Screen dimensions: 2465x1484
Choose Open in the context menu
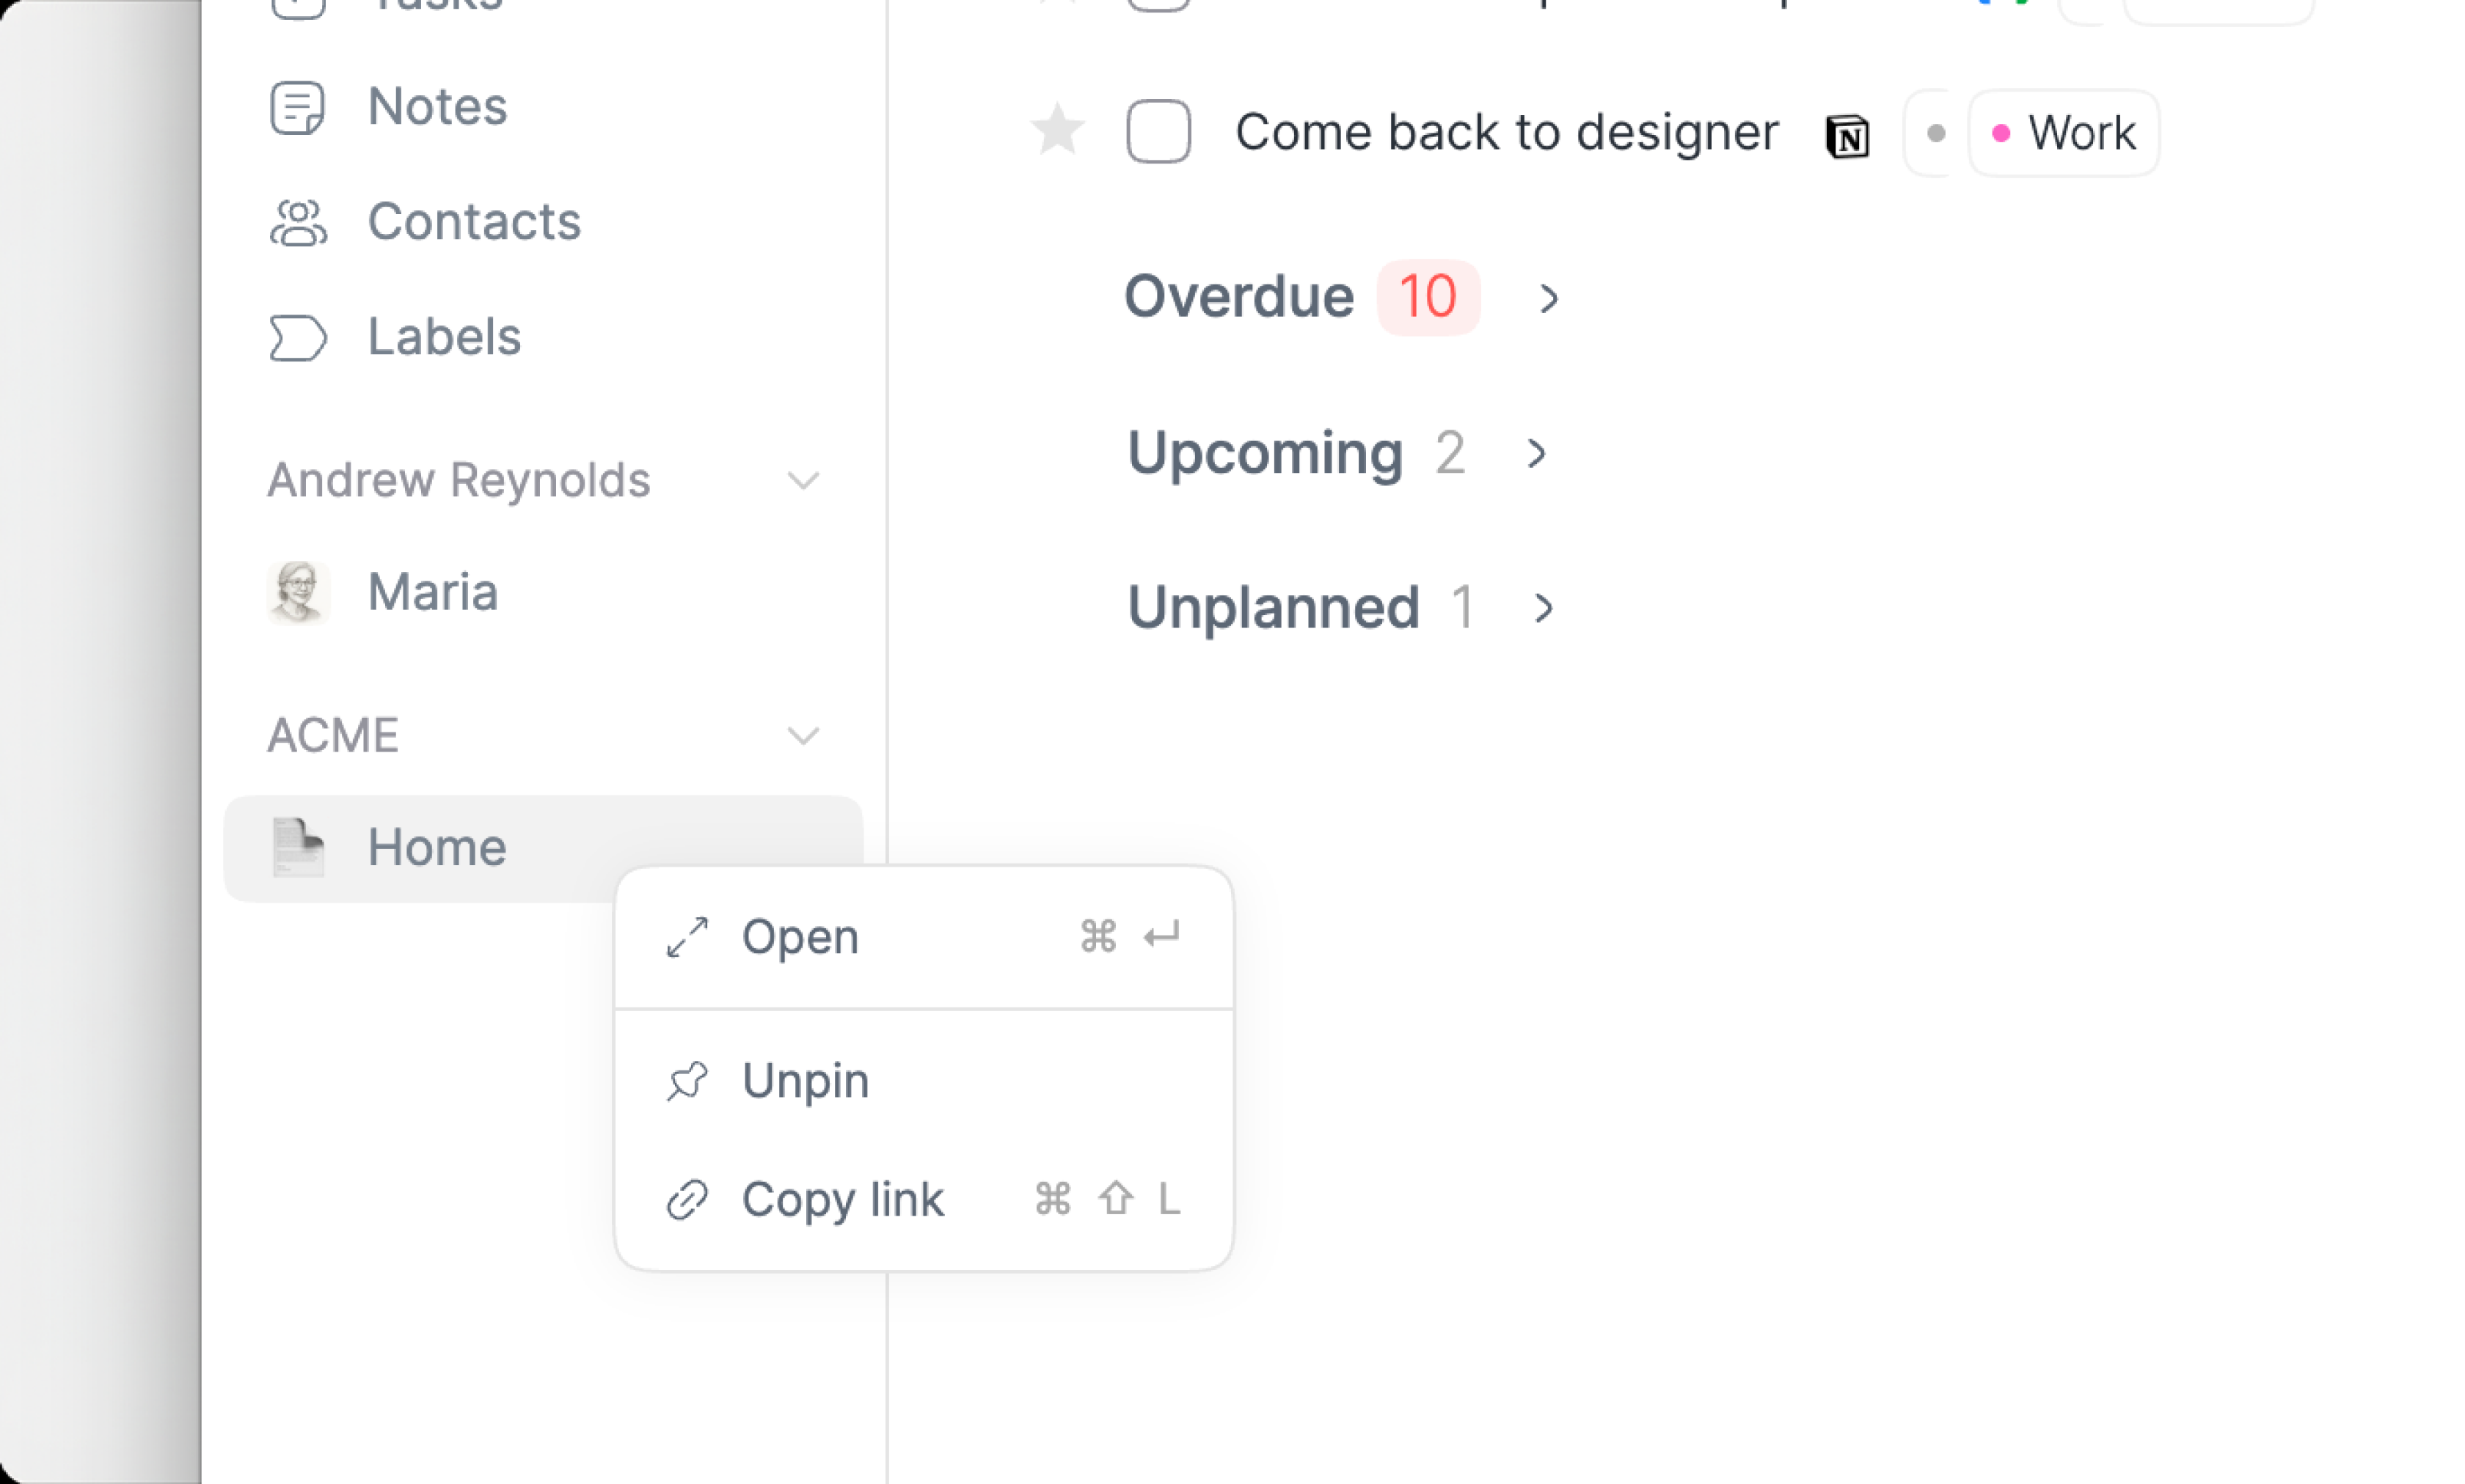924,937
